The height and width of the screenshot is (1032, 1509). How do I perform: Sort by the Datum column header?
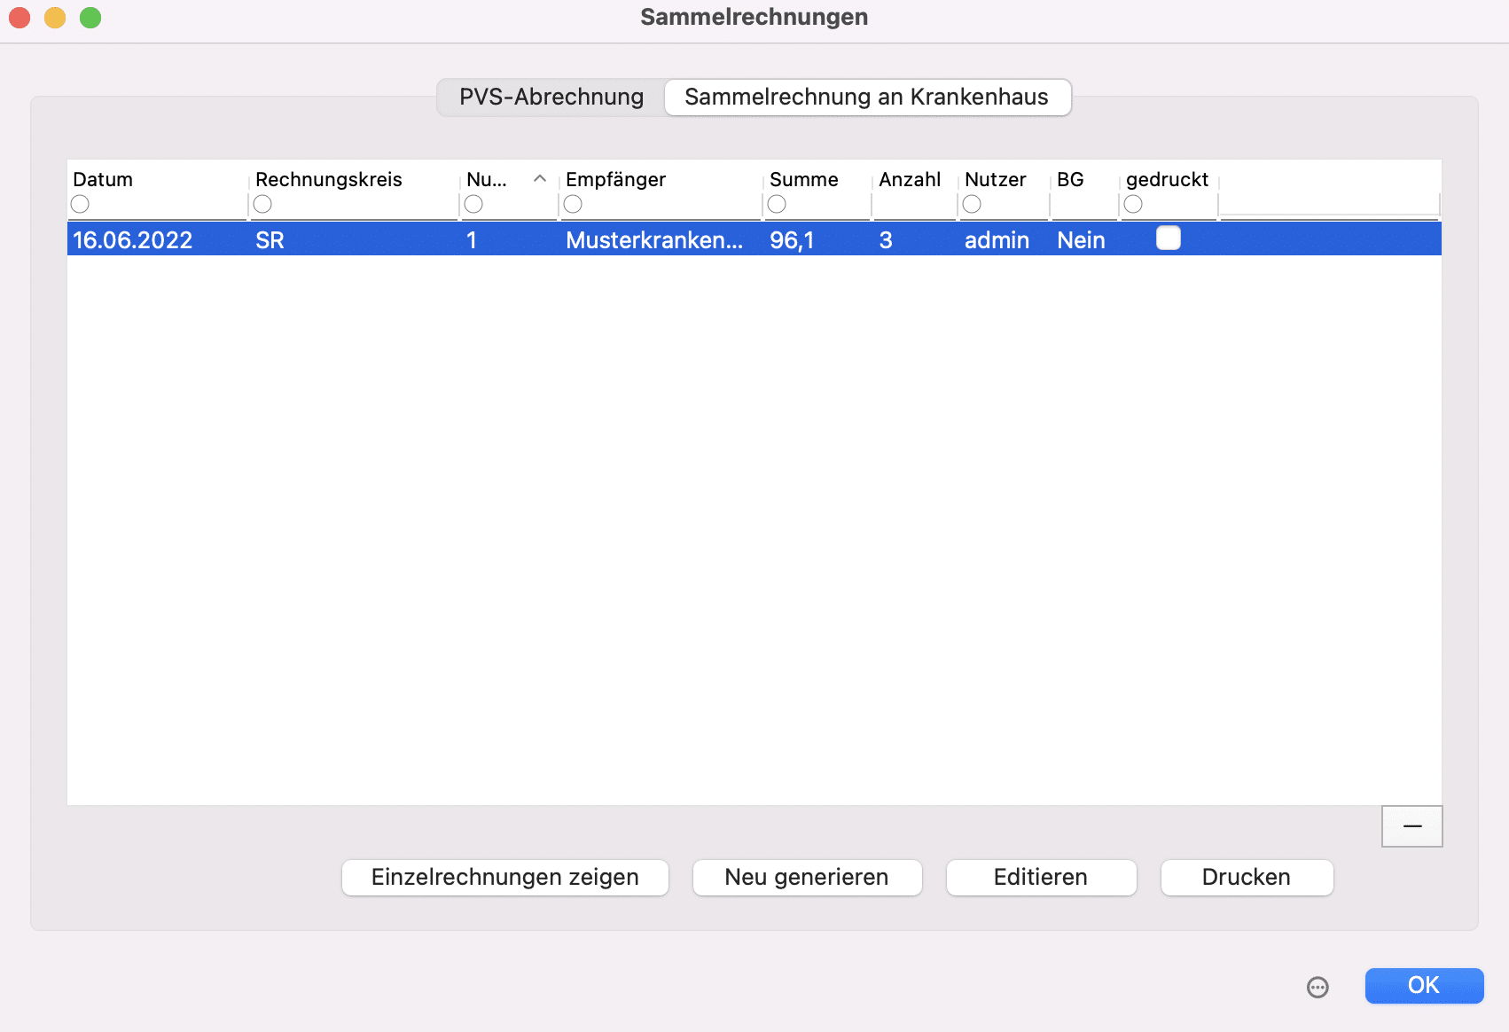(103, 179)
